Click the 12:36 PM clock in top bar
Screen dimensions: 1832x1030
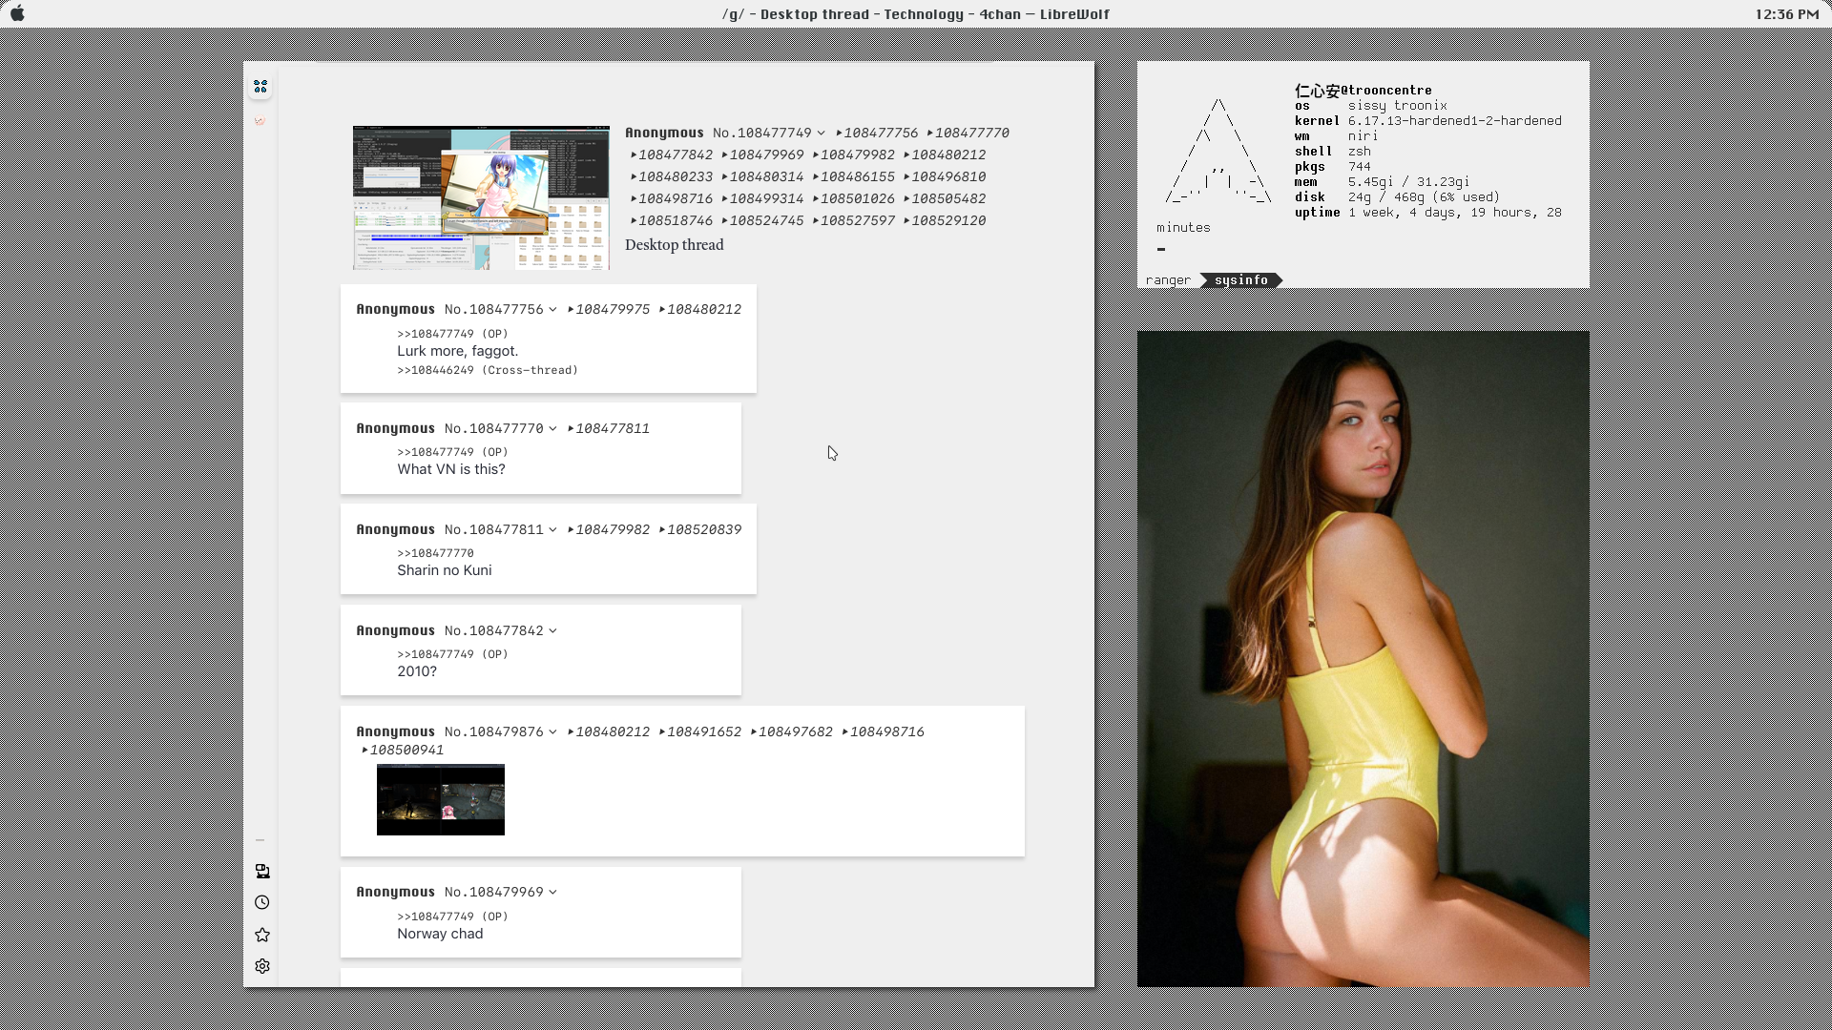[1786, 14]
